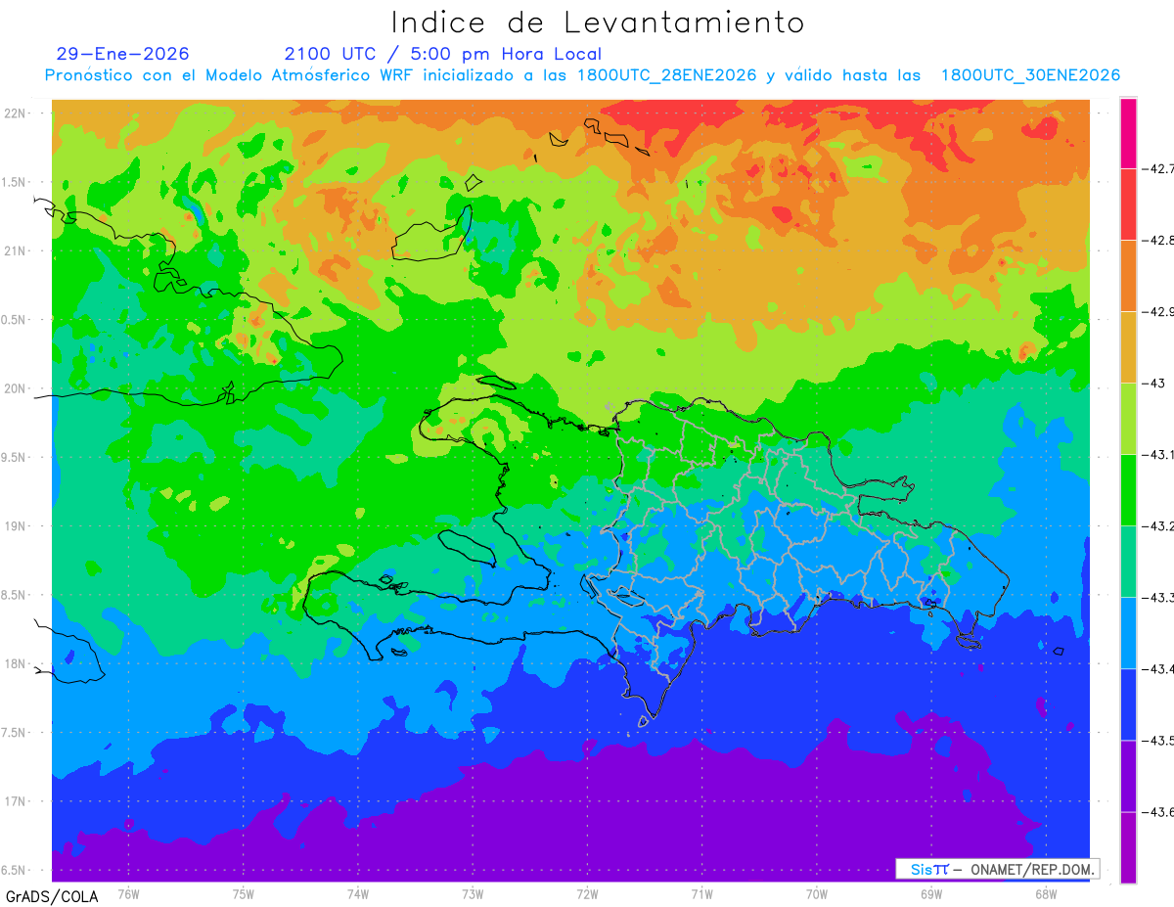Screen dimensions: 1174x907
Task: Click the '-43.3' legend value
Action: (1157, 597)
